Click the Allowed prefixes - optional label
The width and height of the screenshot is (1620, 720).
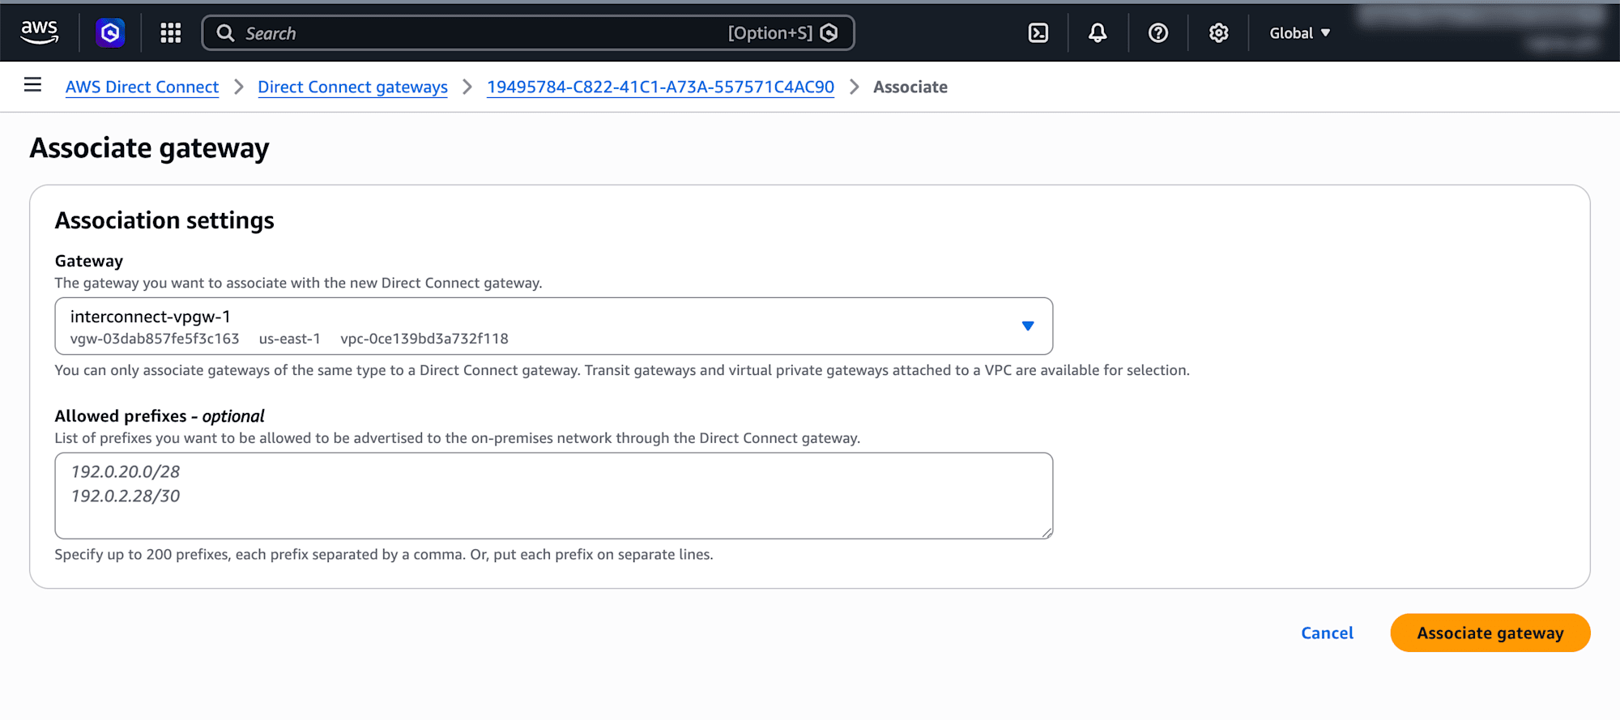pos(160,415)
